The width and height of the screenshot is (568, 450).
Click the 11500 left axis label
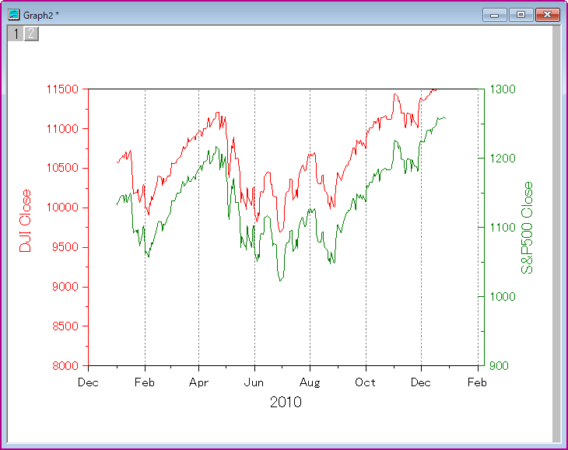pos(62,89)
